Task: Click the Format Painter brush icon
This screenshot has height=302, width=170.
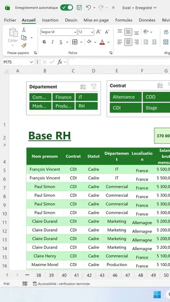Action: [x=24, y=45]
